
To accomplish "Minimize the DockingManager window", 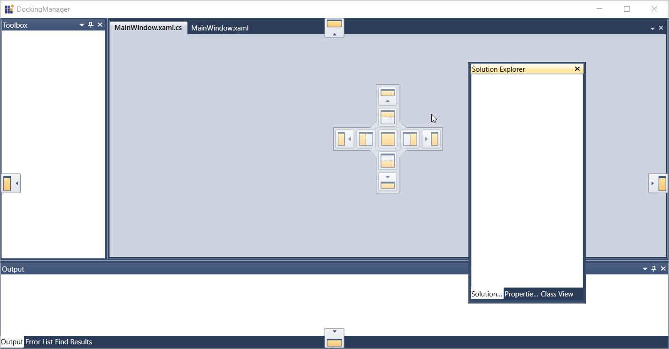I will point(599,9).
